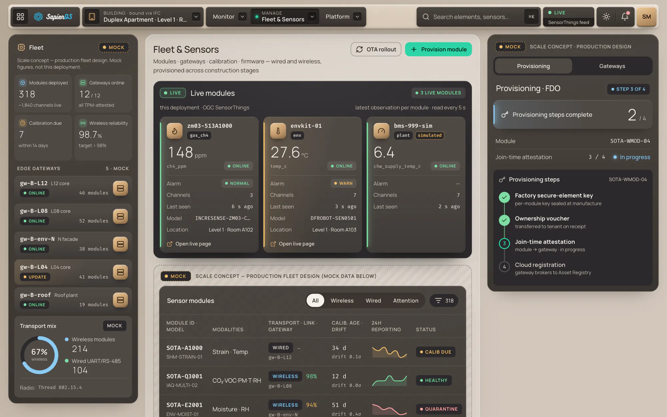Viewport: 667px width, 417px height.
Task: Click the SapienOS logo
Action: (x=53, y=17)
